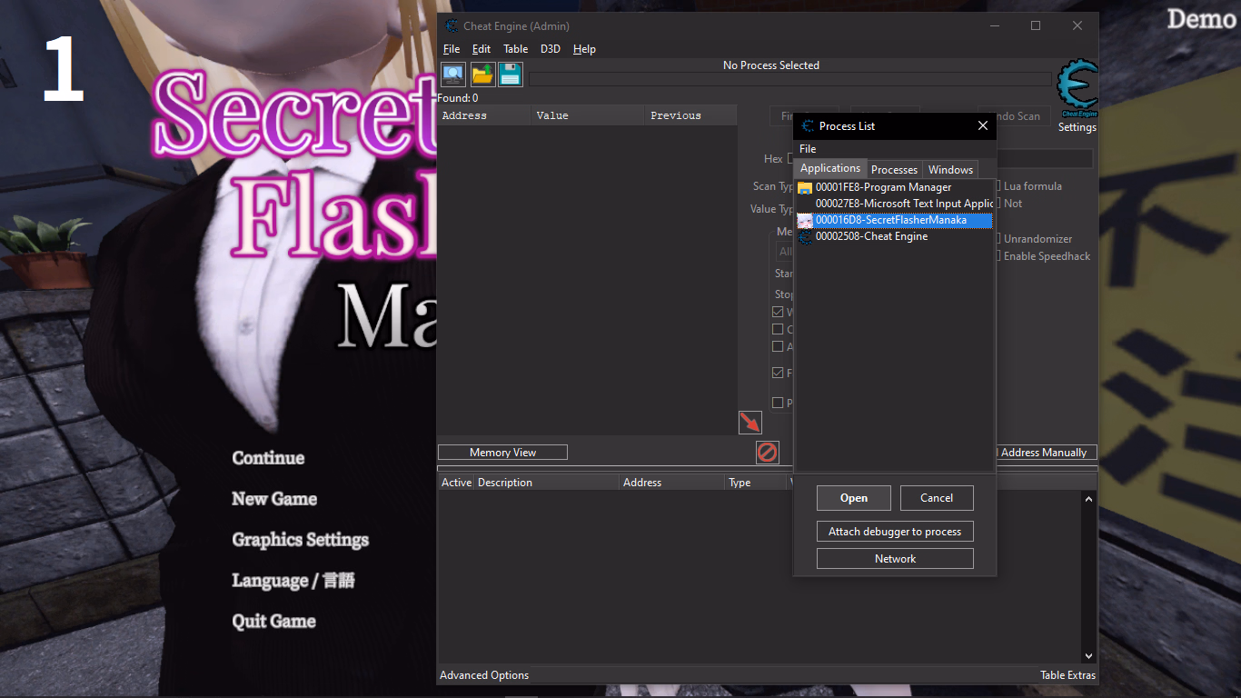Screen dimensions: 1241x698
Task: Click the Undo Scan button
Action: click(1024, 116)
